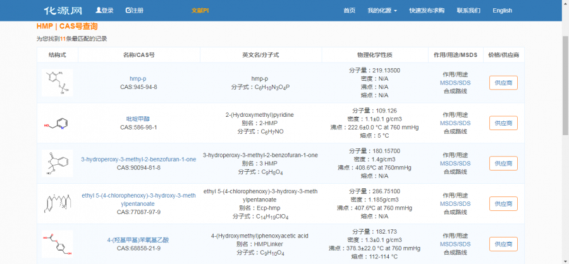This screenshot has width=569, height=264.
Task: Click 合成路线 in 吡啶甲醇 row
Action: 455,131
